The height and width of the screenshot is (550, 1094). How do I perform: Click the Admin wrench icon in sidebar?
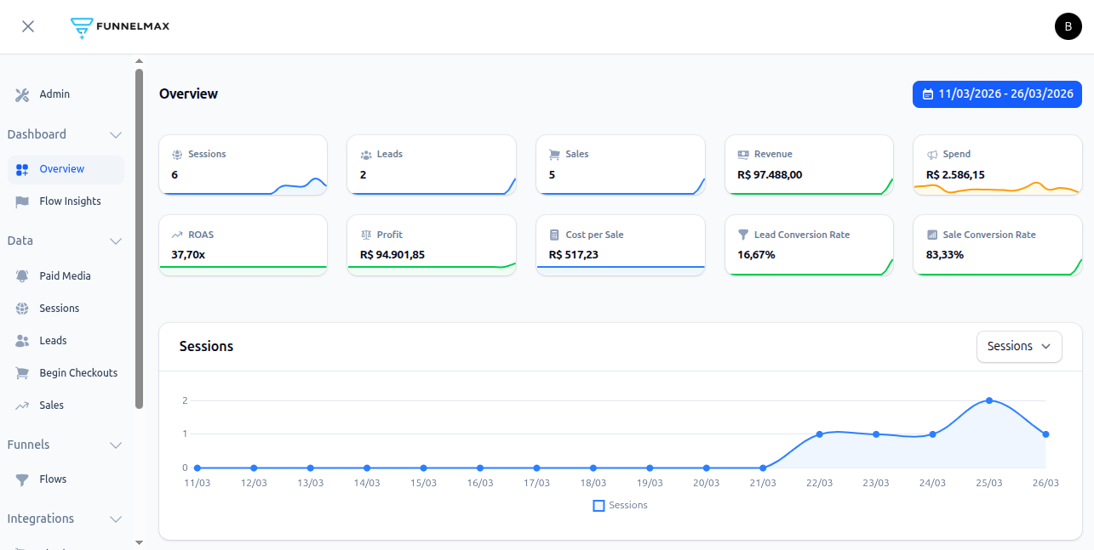[x=22, y=94]
